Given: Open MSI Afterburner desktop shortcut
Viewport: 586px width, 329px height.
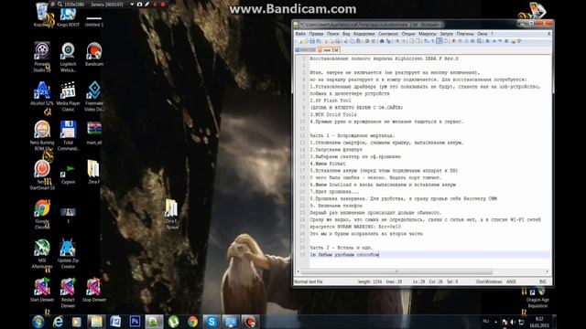Looking at the screenshot, I should point(42,254).
